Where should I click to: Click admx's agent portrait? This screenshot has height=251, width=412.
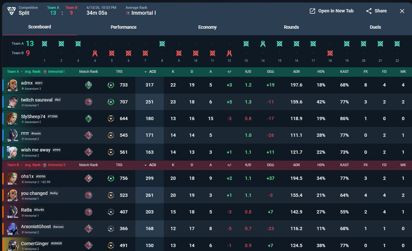point(12,85)
